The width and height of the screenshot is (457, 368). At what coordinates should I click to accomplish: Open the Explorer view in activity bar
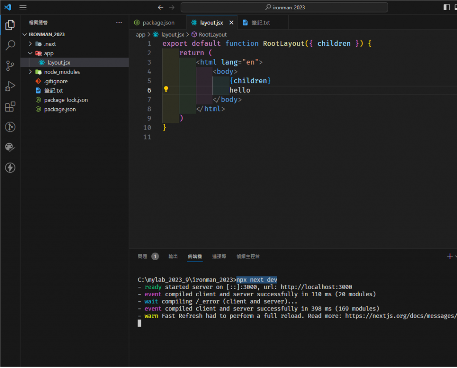pyautogui.click(x=10, y=25)
